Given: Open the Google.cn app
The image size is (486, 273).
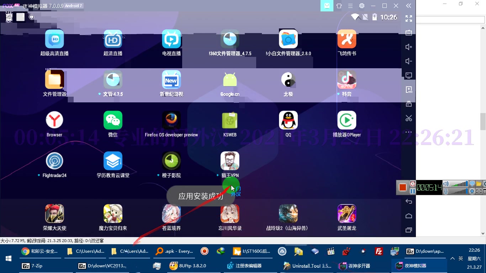Looking at the screenshot, I should coord(230,79).
